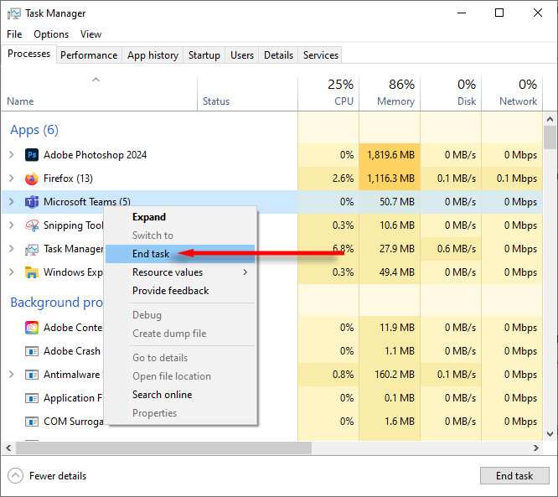Click the Task Manager process row icon
This screenshot has width=558, height=497.
[x=32, y=249]
